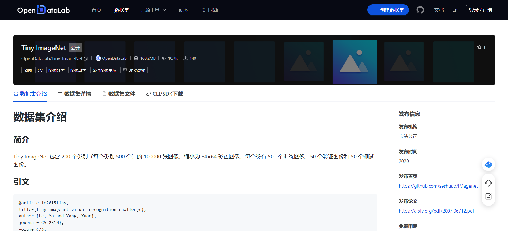Expand the 开源工具 dropdown menu

click(153, 10)
